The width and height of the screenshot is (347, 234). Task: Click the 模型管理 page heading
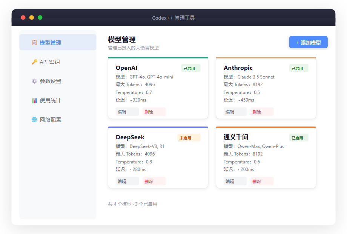pyautogui.click(x=122, y=40)
